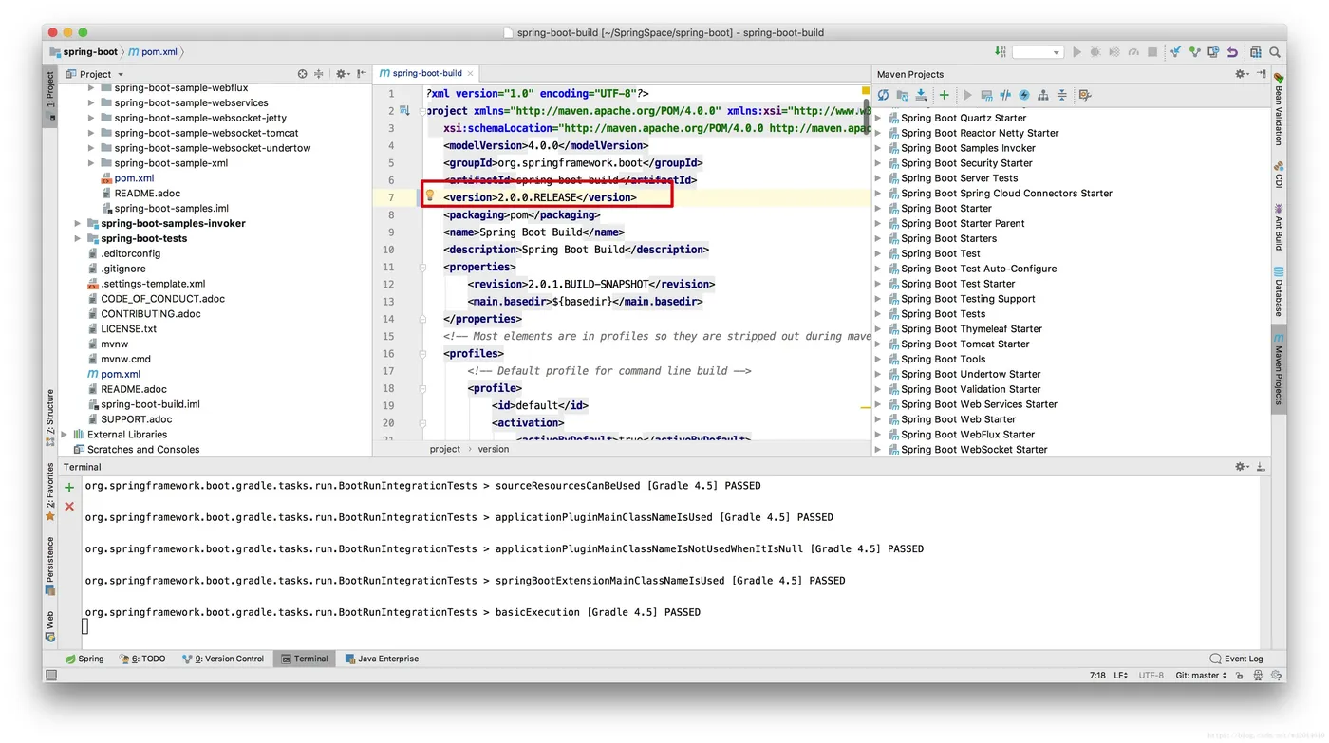Open CONTRIBUTING.adoc in the project tree
1329x743 pixels.
click(151, 313)
